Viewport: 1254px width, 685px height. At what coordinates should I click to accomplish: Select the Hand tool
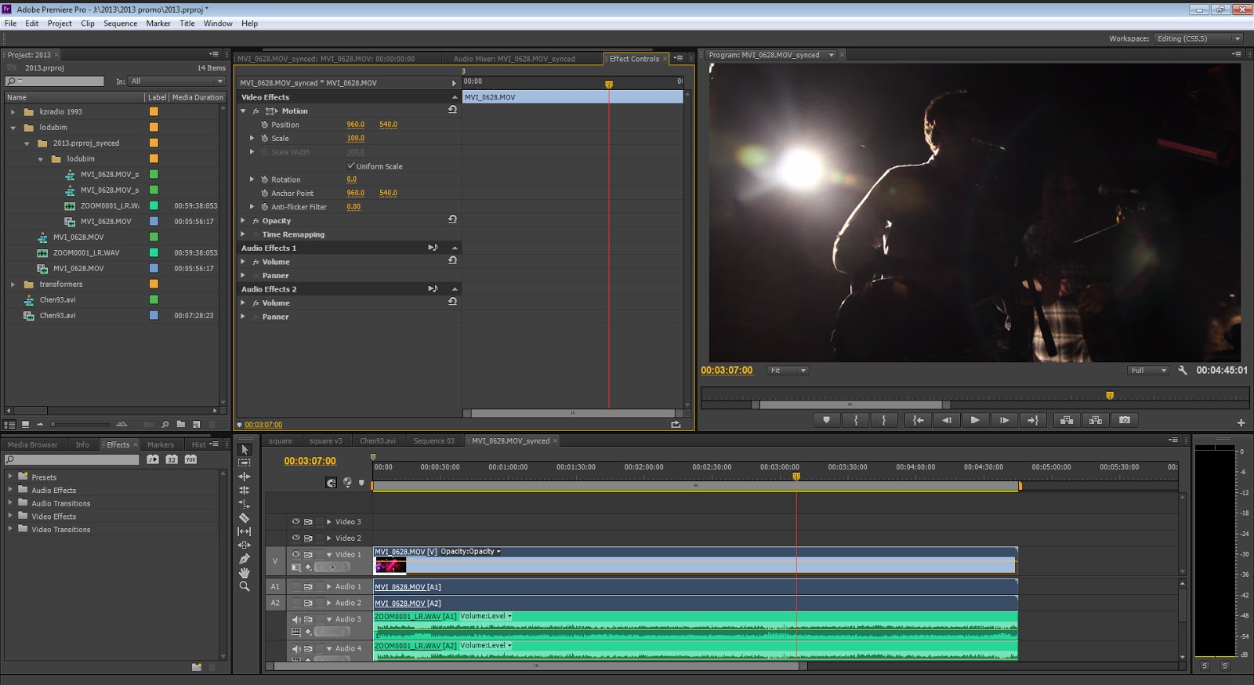click(245, 573)
